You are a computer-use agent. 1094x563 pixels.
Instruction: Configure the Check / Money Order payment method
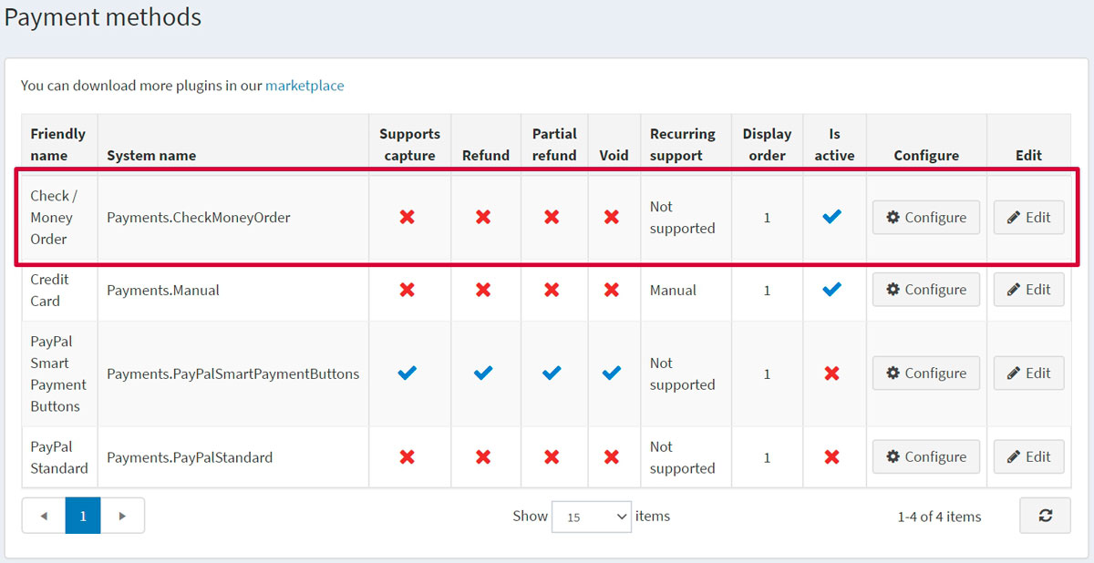pos(925,218)
